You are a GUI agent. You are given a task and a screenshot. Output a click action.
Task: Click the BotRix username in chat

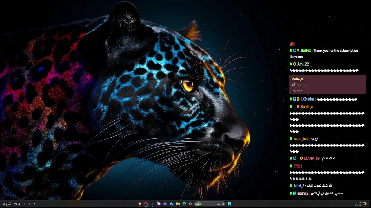306,51
